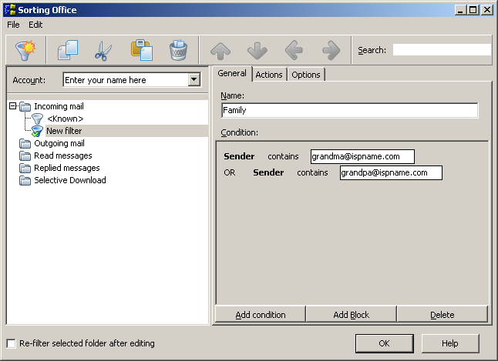498x361 pixels.
Task: Click the recycle bin delete icon
Action: coord(178,51)
